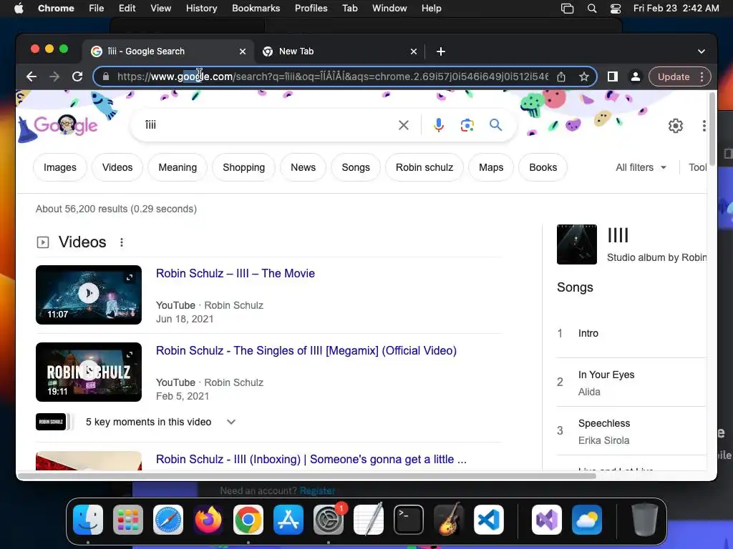Viewport: 733px width, 549px height.
Task: Open macOS Control Center in menu bar
Action: (616, 9)
